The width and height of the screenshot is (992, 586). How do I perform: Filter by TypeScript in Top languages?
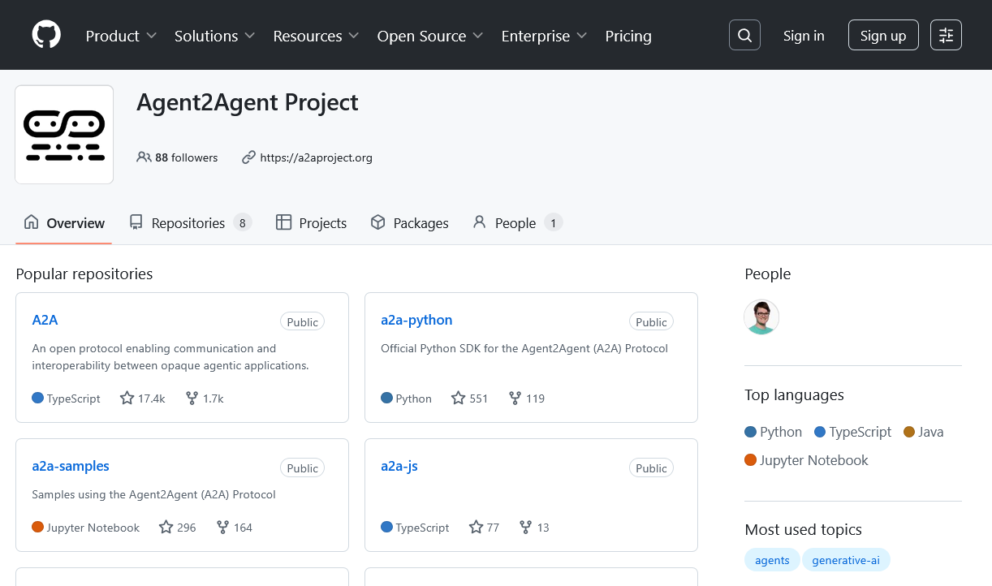click(x=852, y=432)
